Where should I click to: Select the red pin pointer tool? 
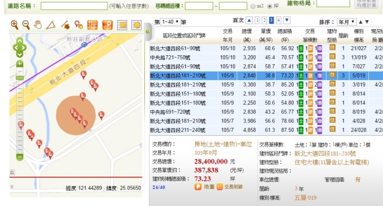pyautogui.click(x=78, y=25)
